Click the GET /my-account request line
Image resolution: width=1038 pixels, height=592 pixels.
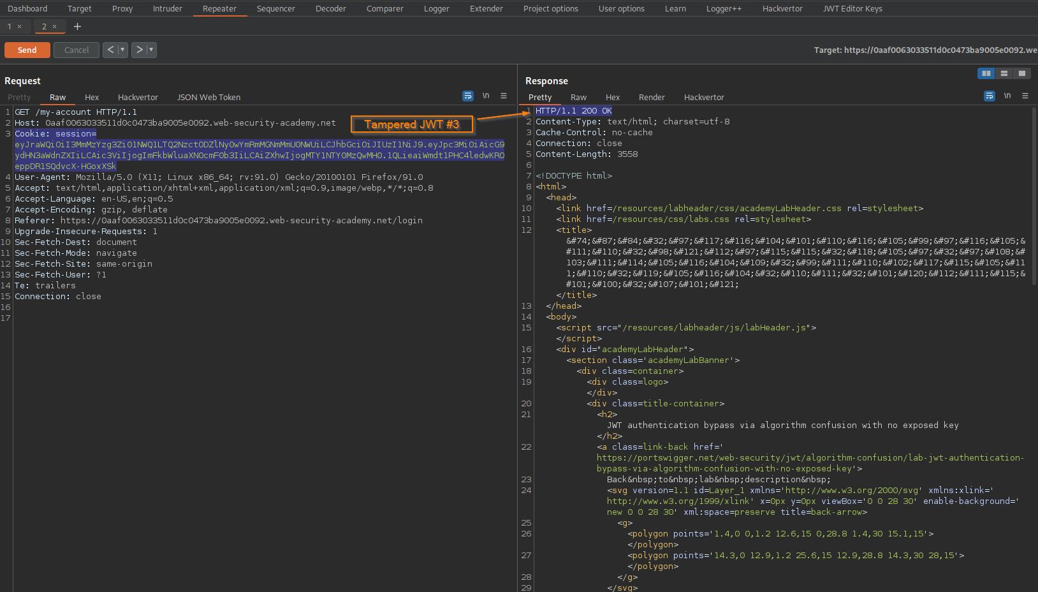point(76,112)
